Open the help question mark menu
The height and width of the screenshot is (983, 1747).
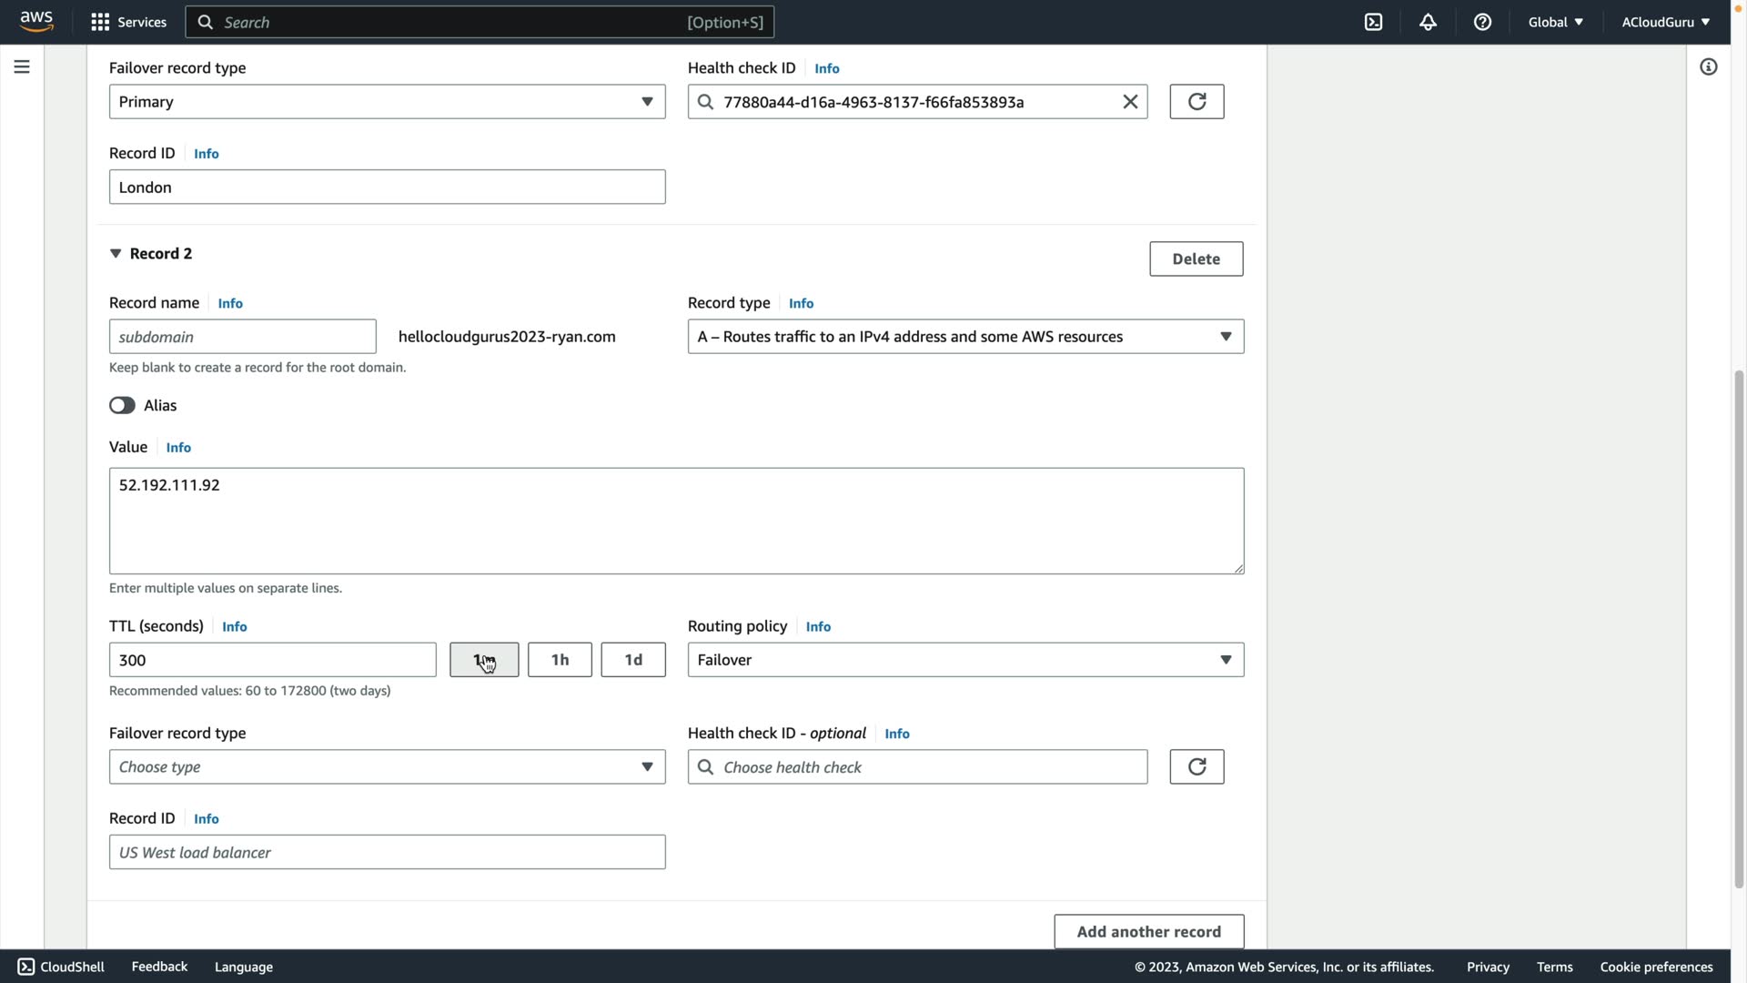click(1482, 22)
